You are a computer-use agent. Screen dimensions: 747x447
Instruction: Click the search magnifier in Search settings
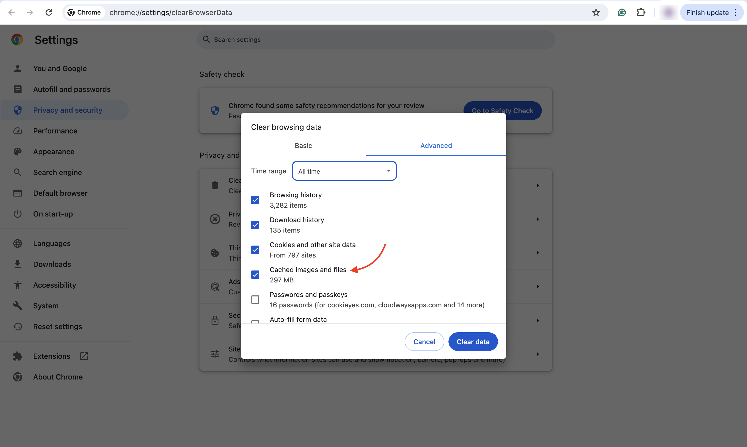[x=206, y=39]
